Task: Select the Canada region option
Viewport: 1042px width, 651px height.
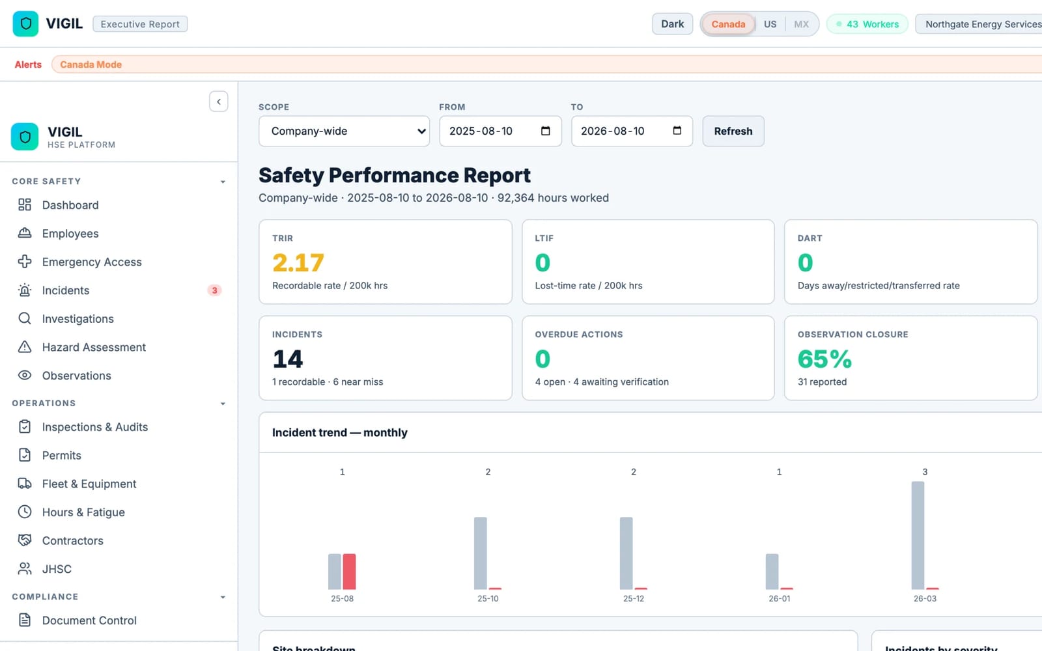Action: [x=728, y=24]
